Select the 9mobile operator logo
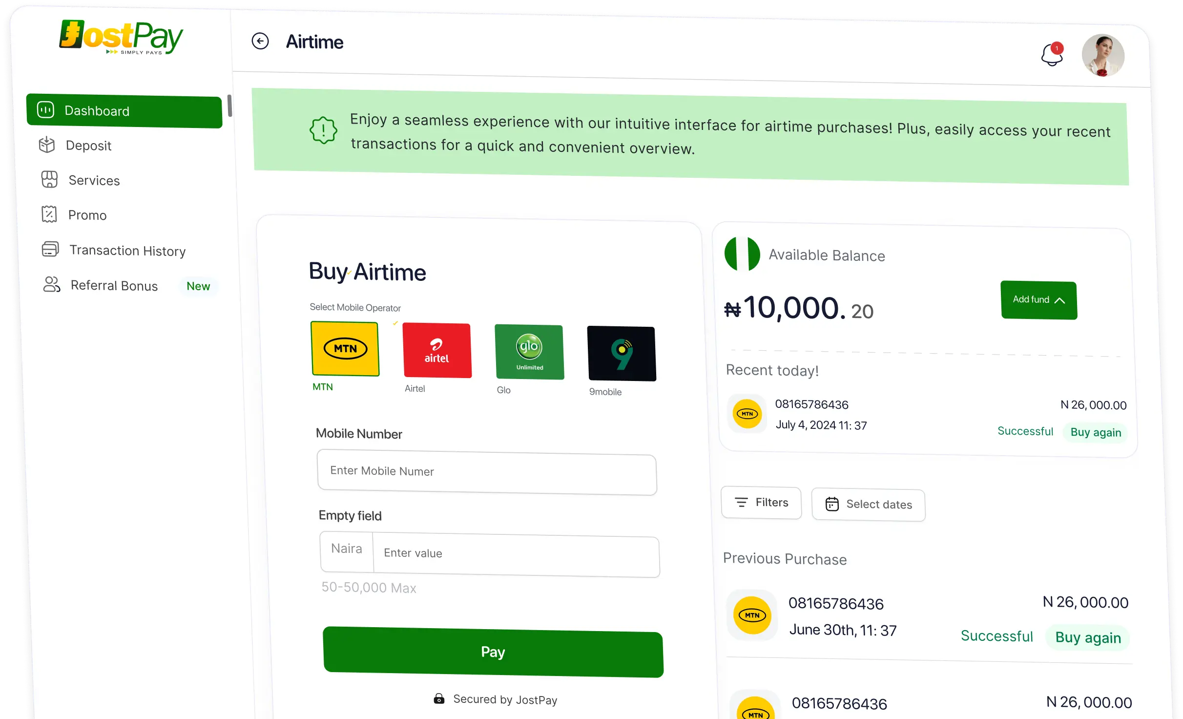Viewport: 1183px width, 719px height. (622, 354)
